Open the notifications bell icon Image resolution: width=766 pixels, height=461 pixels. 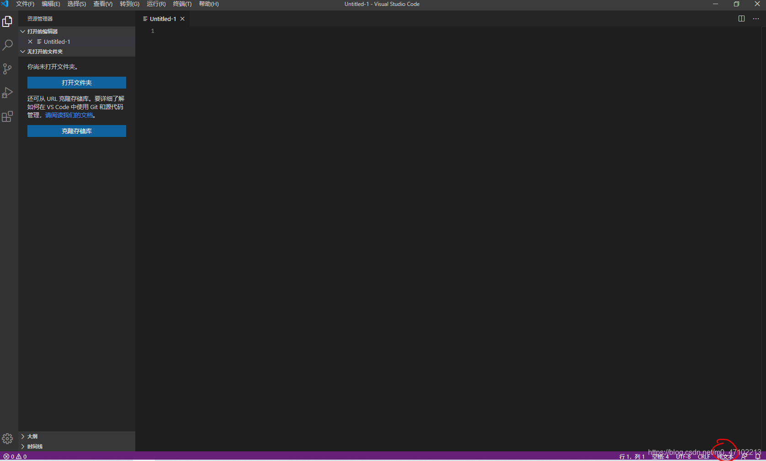coord(757,456)
